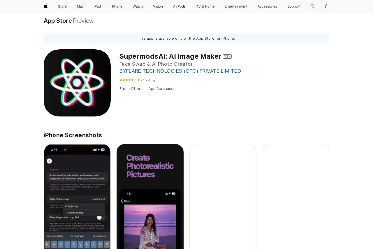The image size is (373, 249).
Task: Click the 'SupermodsAI: AI Image Maker' title
Action: pyautogui.click(x=170, y=56)
